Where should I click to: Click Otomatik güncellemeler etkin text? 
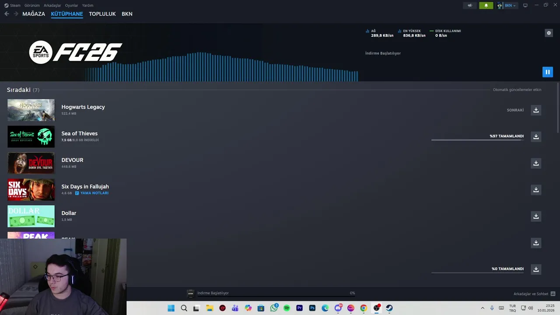point(517,90)
